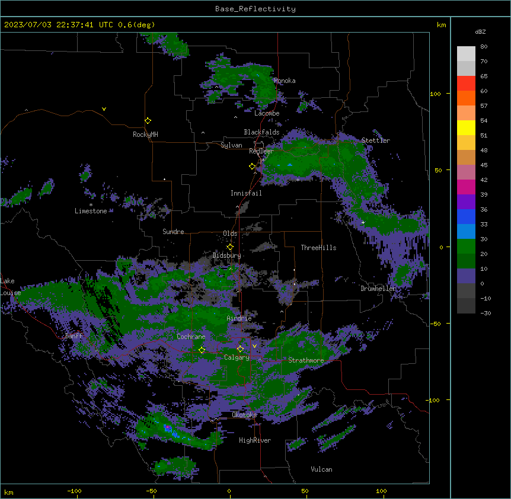
Task: Click the 100 tick on the right axis
Action: click(x=435, y=94)
